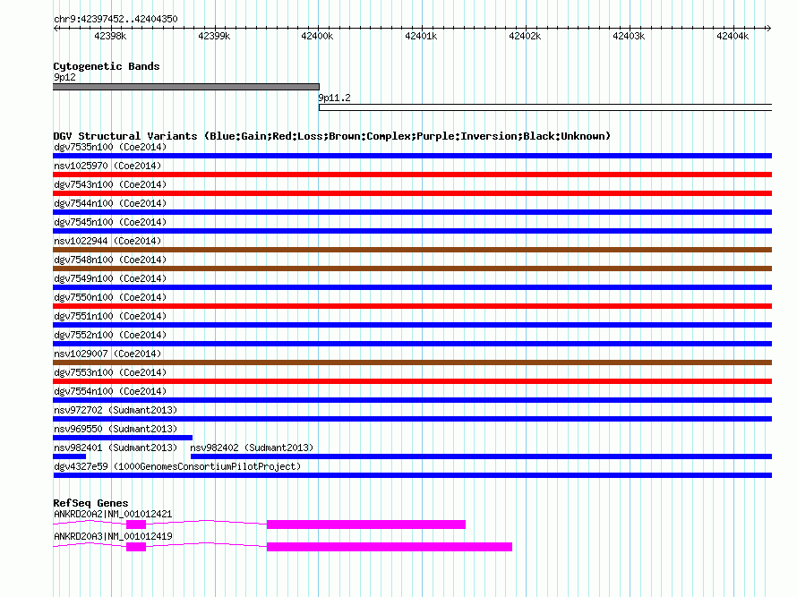
Task: Click the 42403k ruler tick label
Action: coord(629,36)
